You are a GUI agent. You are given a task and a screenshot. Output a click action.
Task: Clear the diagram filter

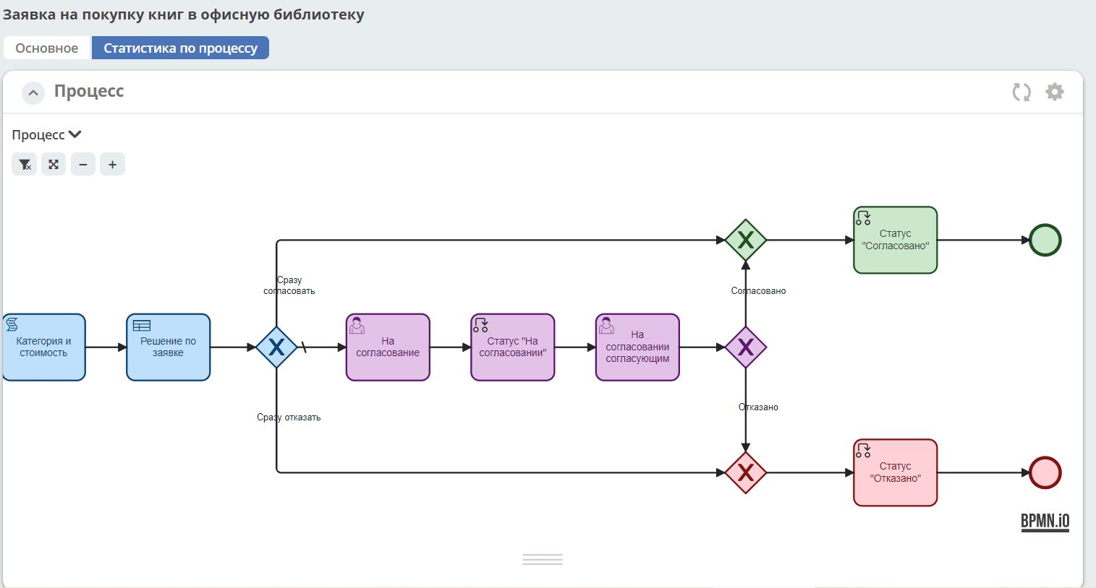pyautogui.click(x=25, y=165)
